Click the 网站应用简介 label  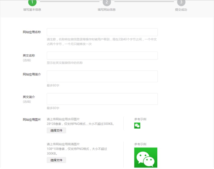32,74
